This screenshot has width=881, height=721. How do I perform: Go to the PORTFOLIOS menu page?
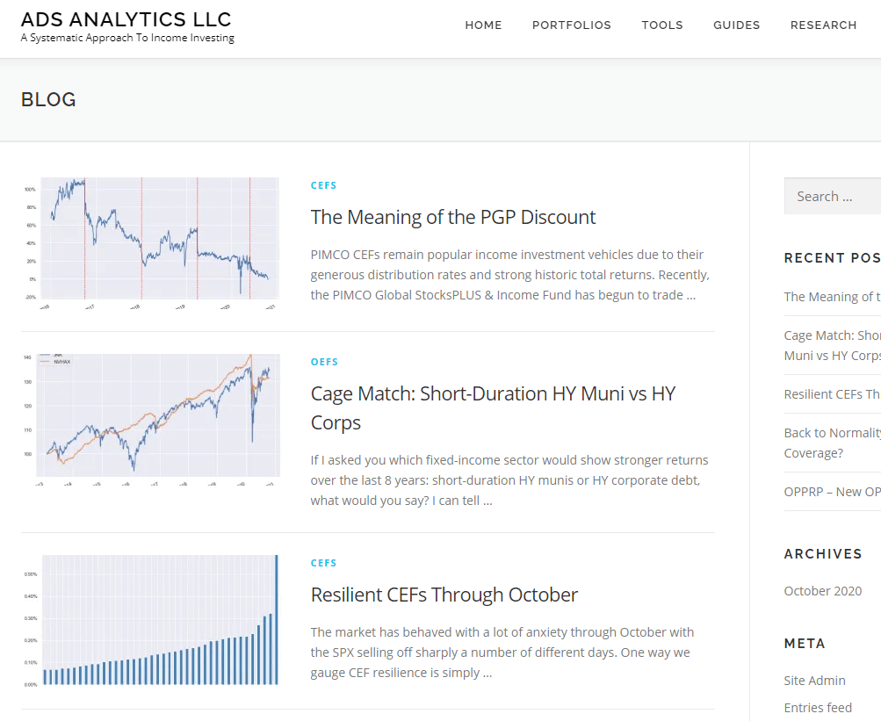(x=571, y=25)
